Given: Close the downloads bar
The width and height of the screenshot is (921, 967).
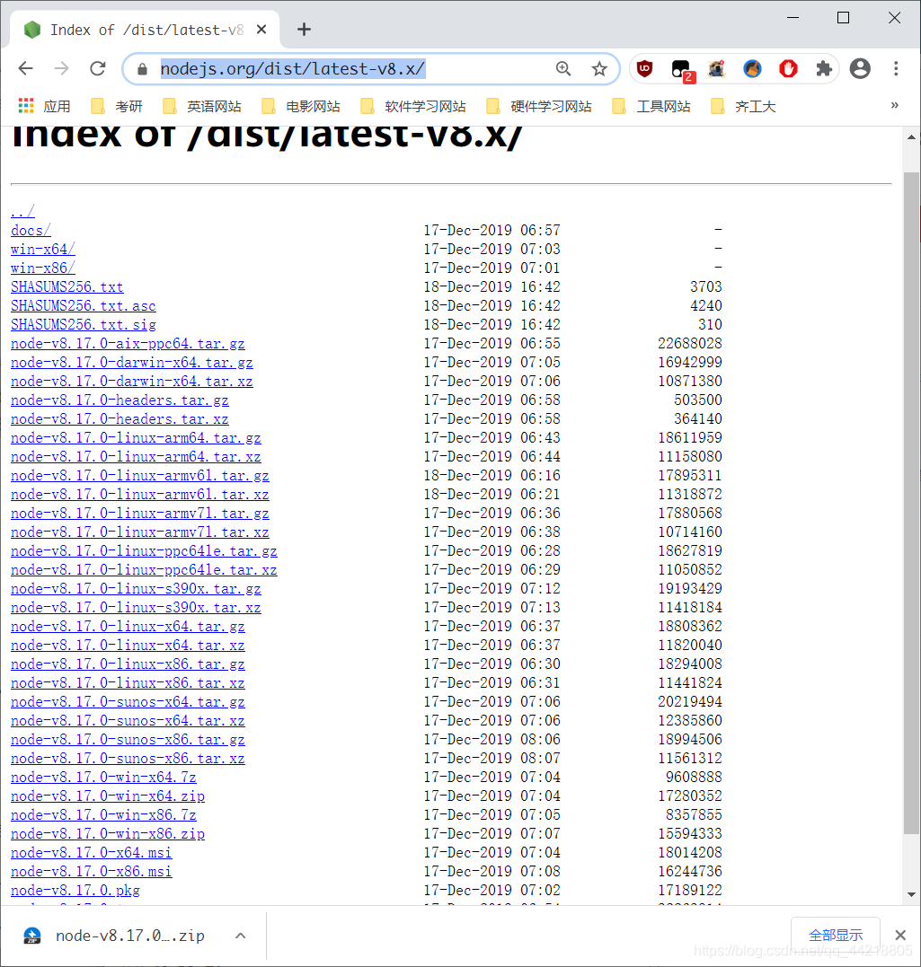Looking at the screenshot, I should [900, 935].
